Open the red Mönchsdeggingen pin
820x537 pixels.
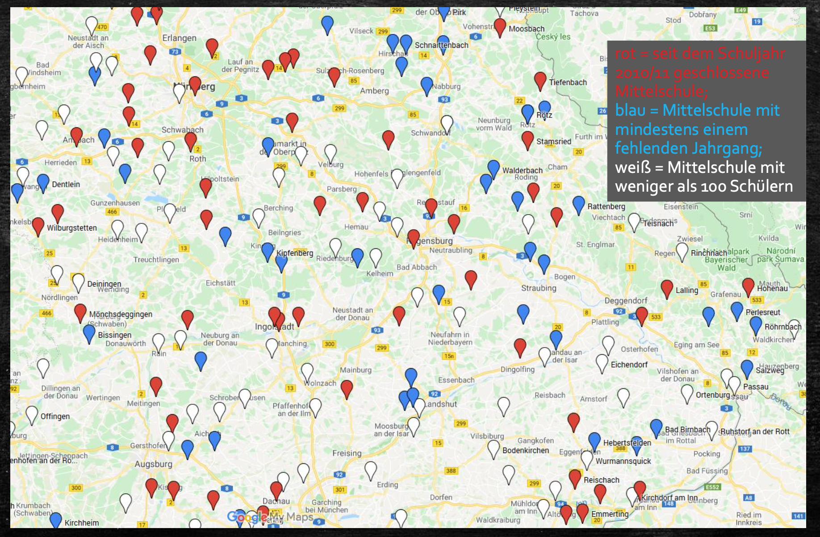tap(80, 313)
